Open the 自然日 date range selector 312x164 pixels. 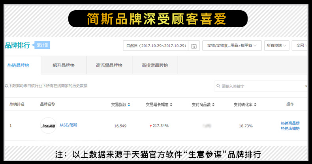click(x=156, y=46)
